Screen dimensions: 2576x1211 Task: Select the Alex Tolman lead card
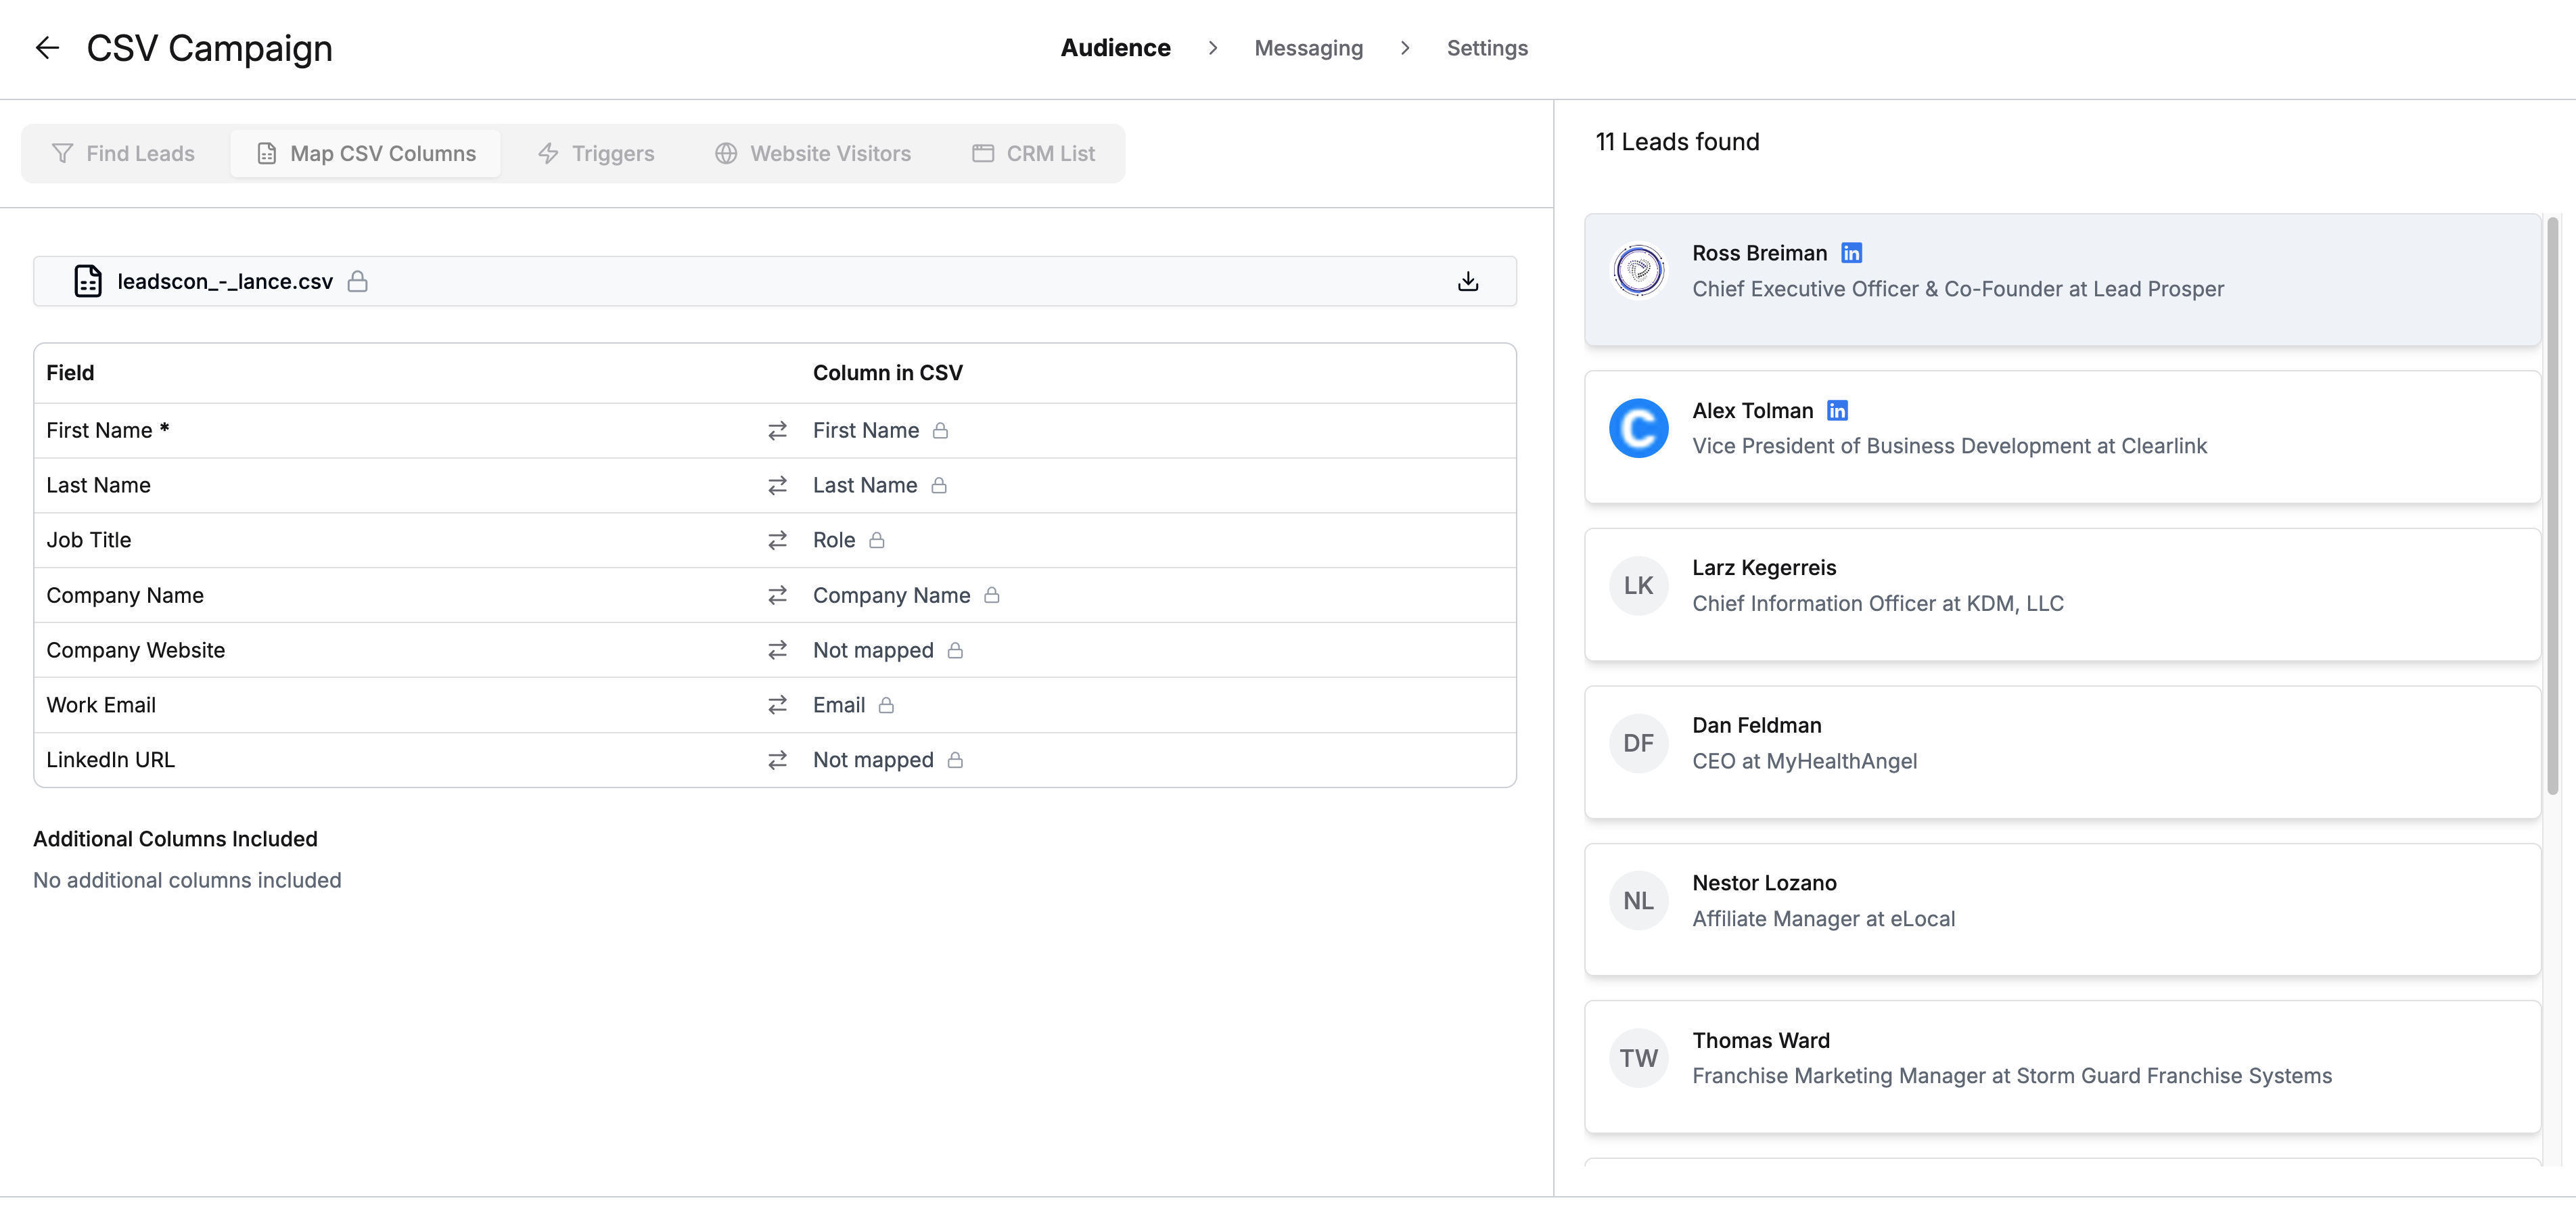[x=2062, y=437]
